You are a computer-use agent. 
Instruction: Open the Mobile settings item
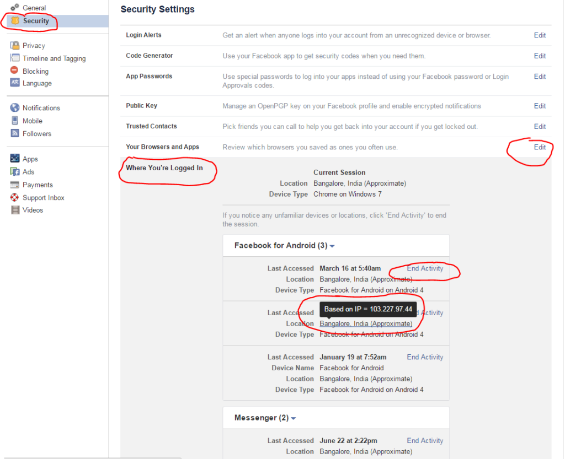click(33, 121)
